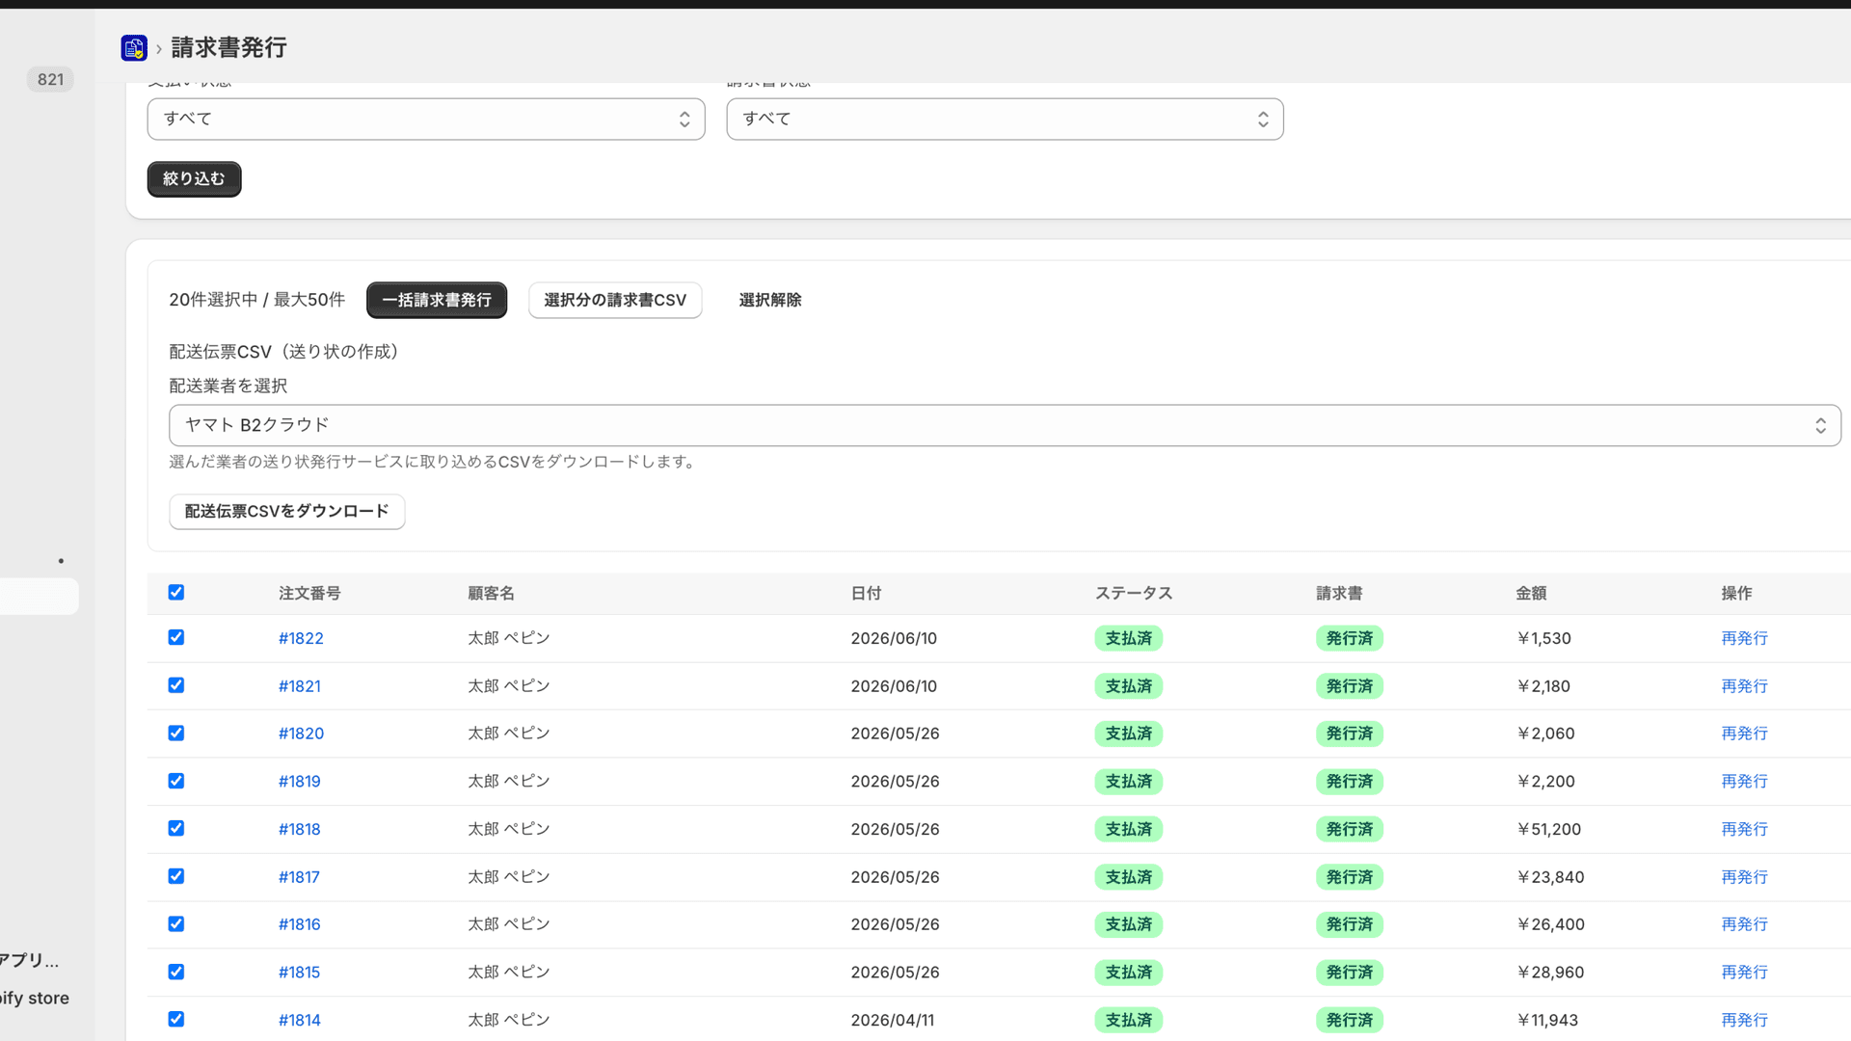Screen dimensions: 1851x1041
Task: Click the ステータス column header
Action: pyautogui.click(x=1134, y=594)
